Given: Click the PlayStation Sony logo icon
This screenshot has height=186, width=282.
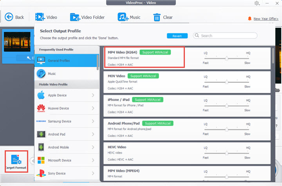Looking at the screenshot, I should (41, 173).
